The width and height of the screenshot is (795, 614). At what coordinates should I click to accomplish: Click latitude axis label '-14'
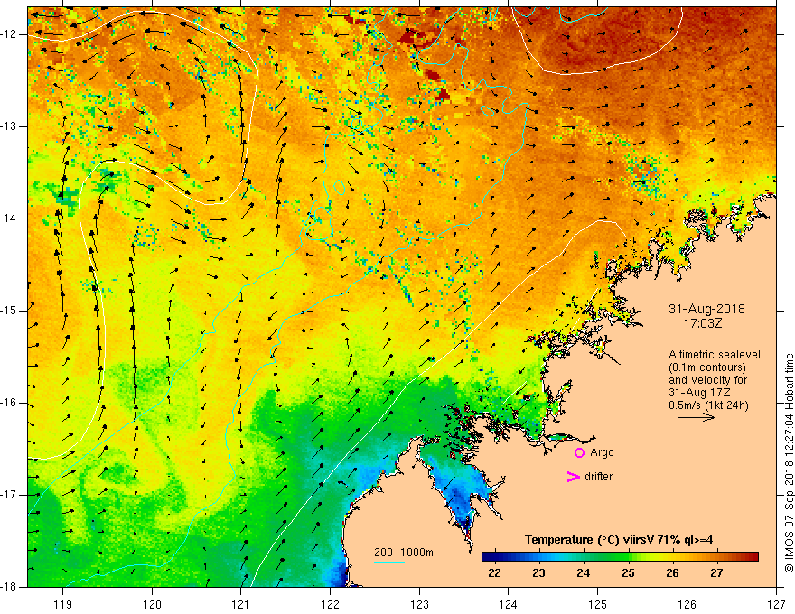pyautogui.click(x=10, y=219)
